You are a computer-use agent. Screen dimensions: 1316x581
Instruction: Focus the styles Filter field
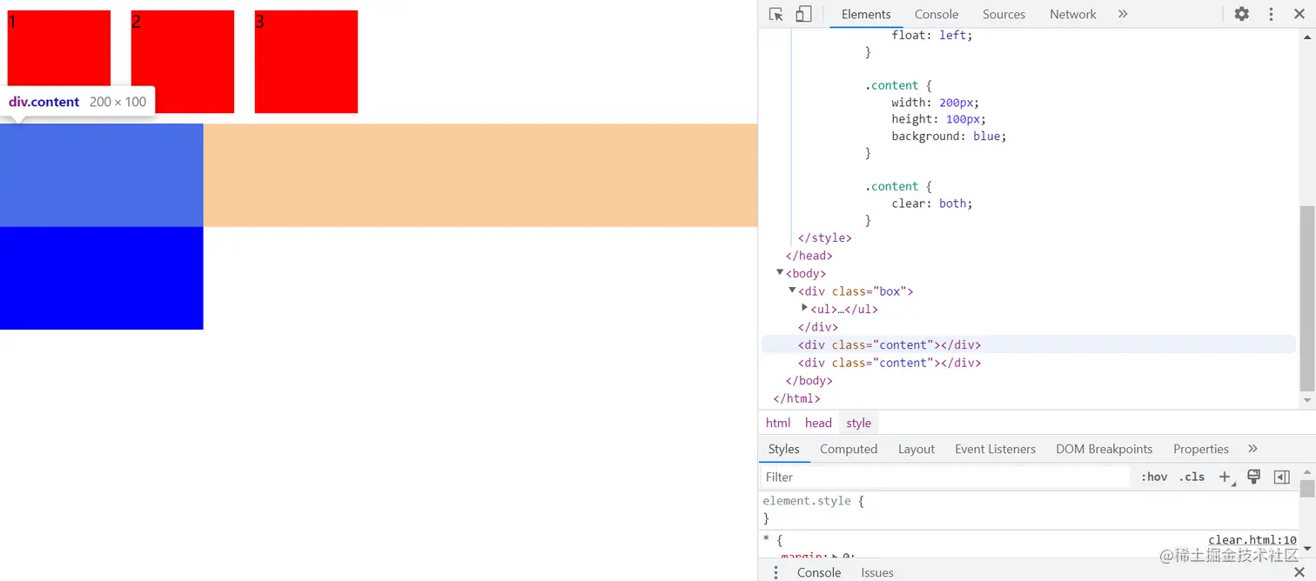click(x=944, y=477)
